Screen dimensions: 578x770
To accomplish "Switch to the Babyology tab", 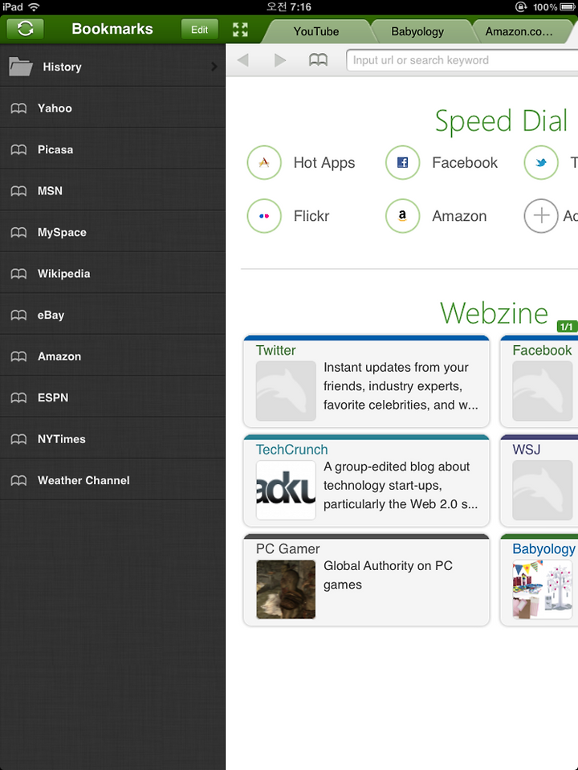I will [x=417, y=31].
